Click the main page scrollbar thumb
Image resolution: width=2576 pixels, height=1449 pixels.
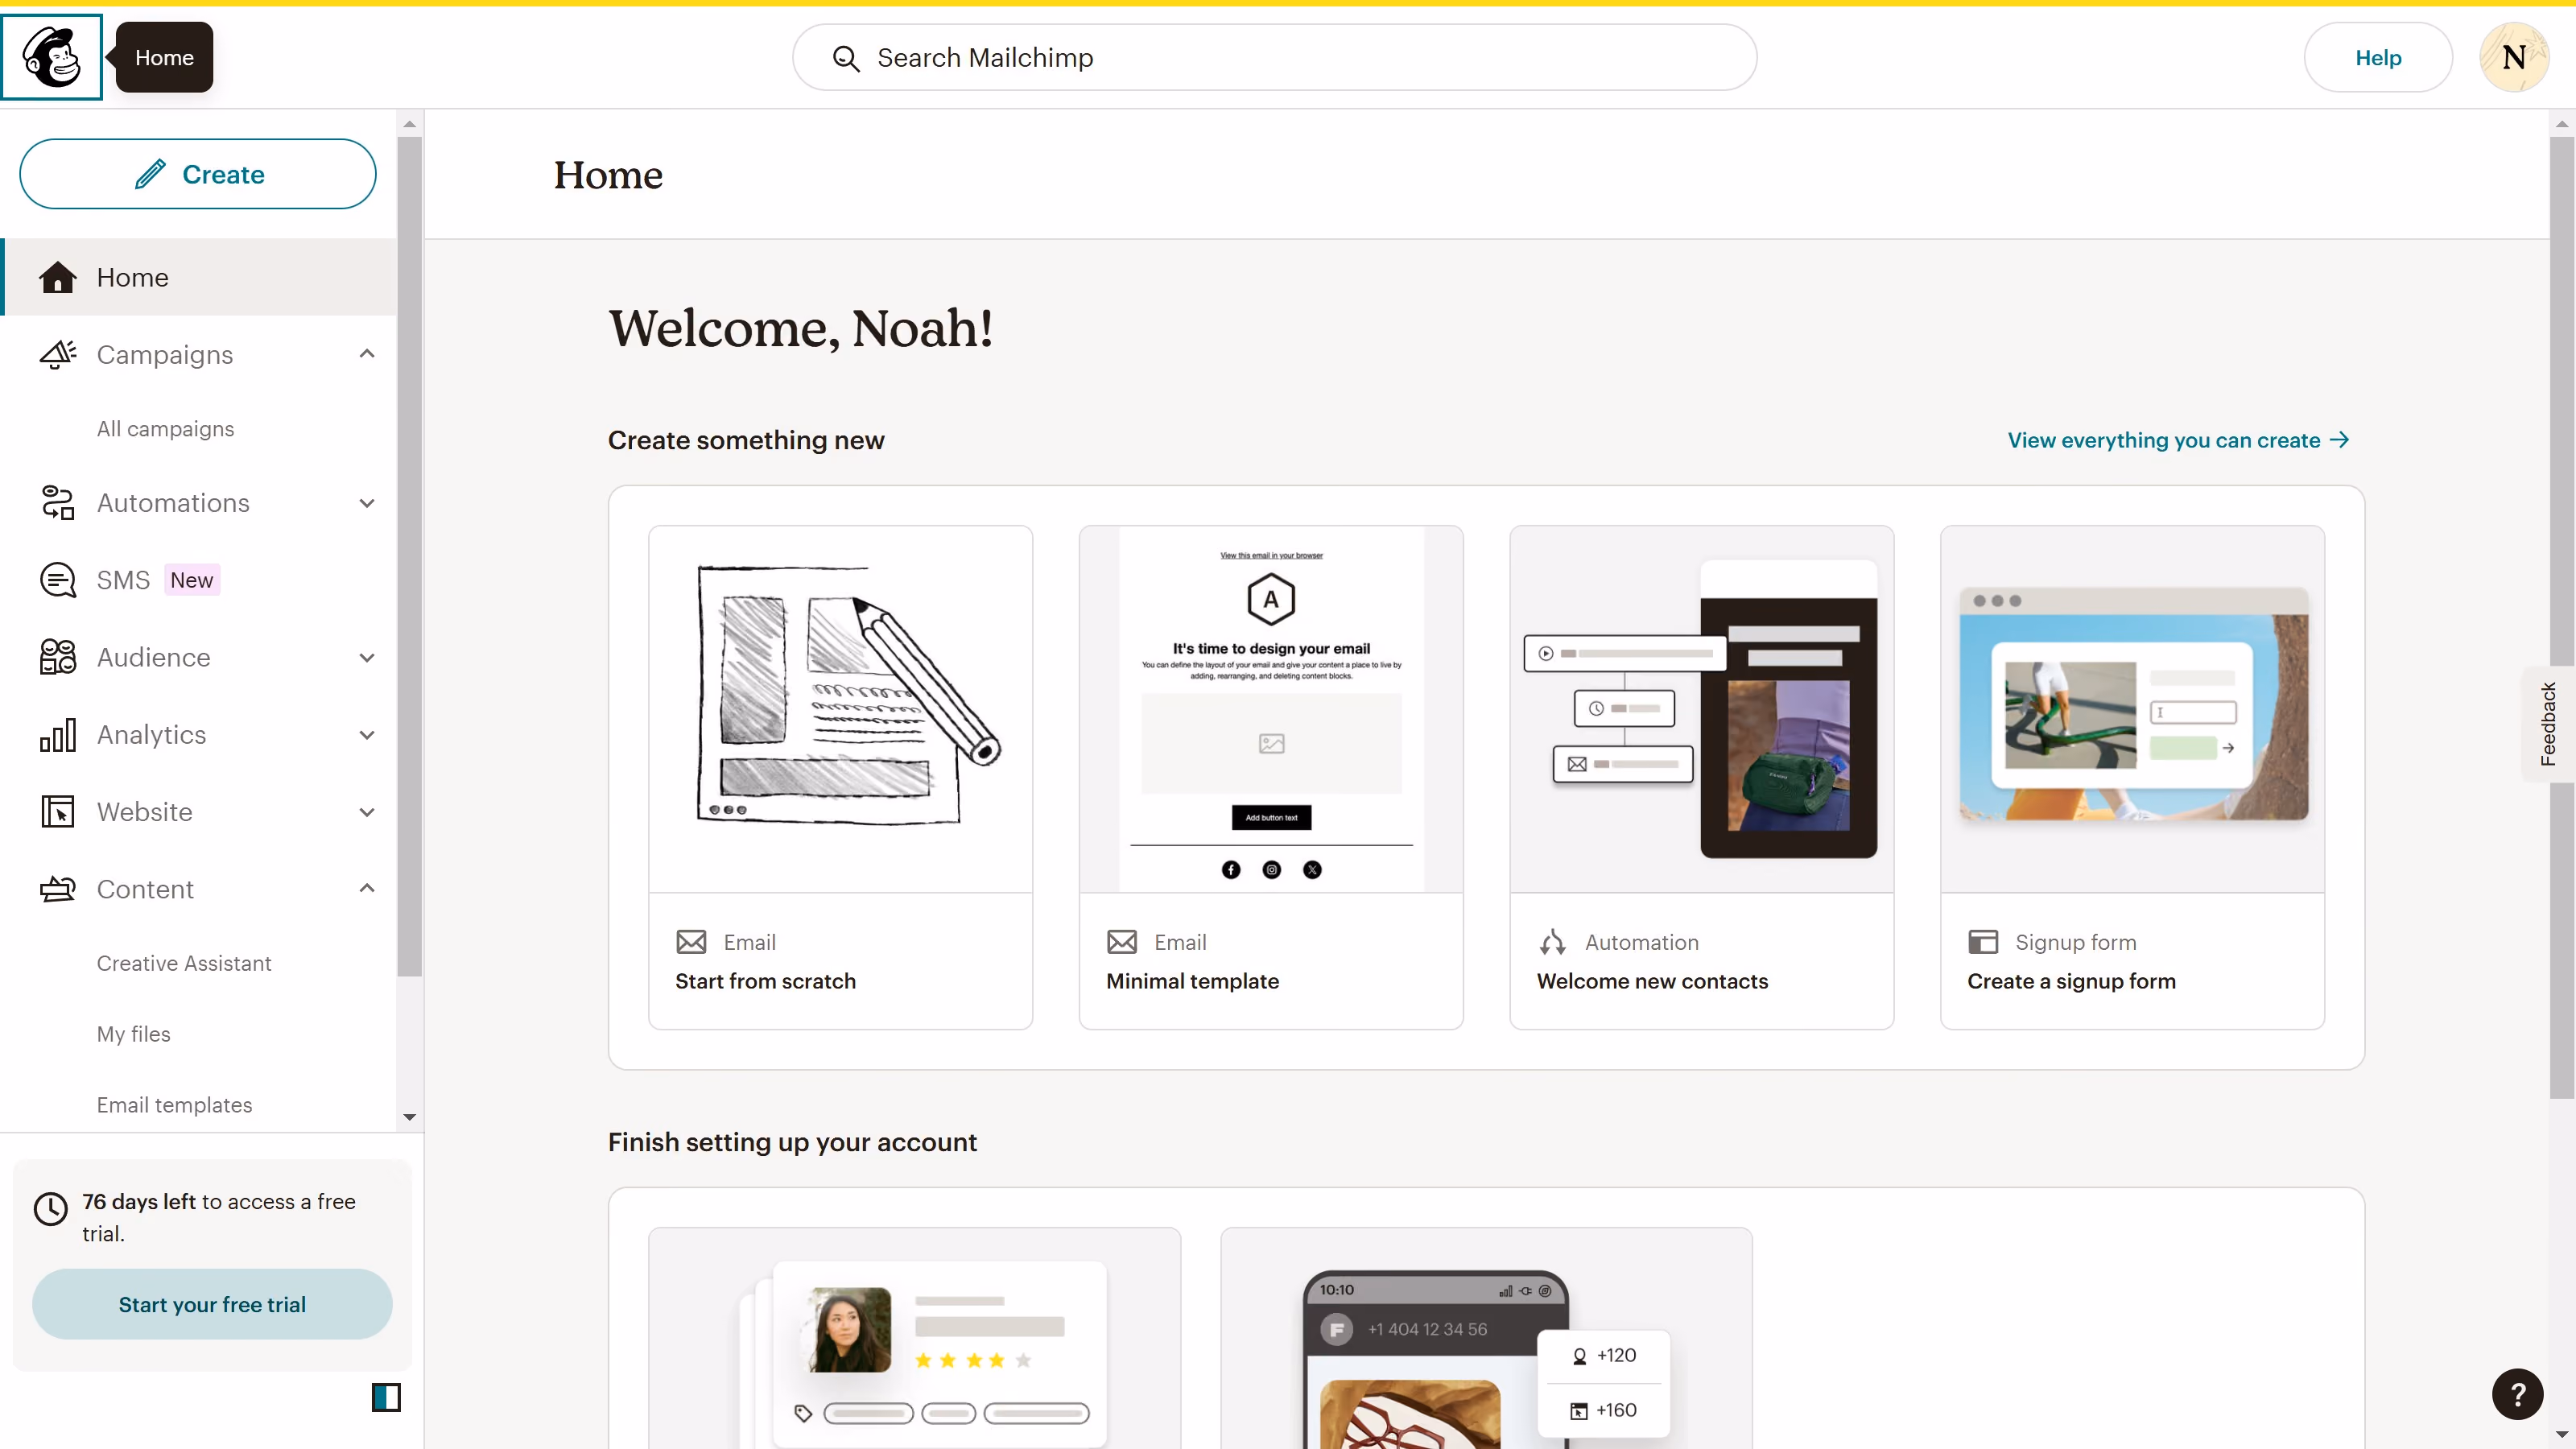[2562, 618]
